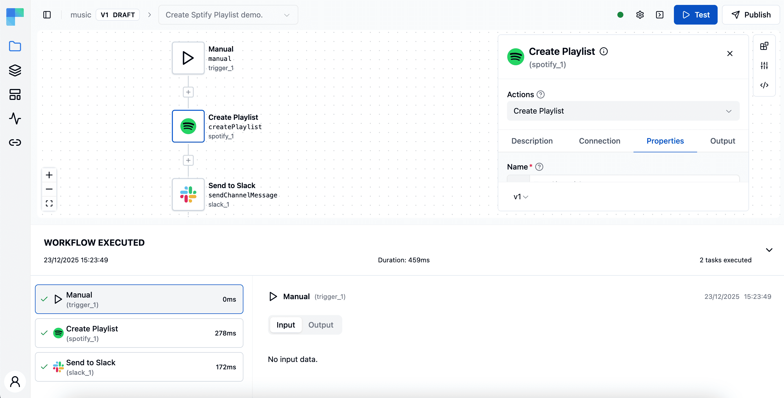Run the workflow with Test
The height and width of the screenshot is (398, 784).
click(696, 14)
